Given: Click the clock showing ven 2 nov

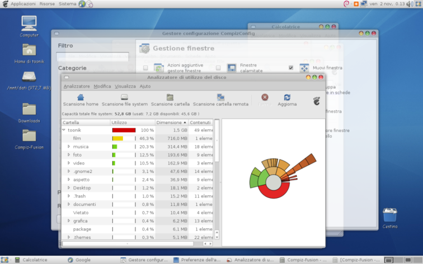Looking at the screenshot, I should pyautogui.click(x=387, y=4).
